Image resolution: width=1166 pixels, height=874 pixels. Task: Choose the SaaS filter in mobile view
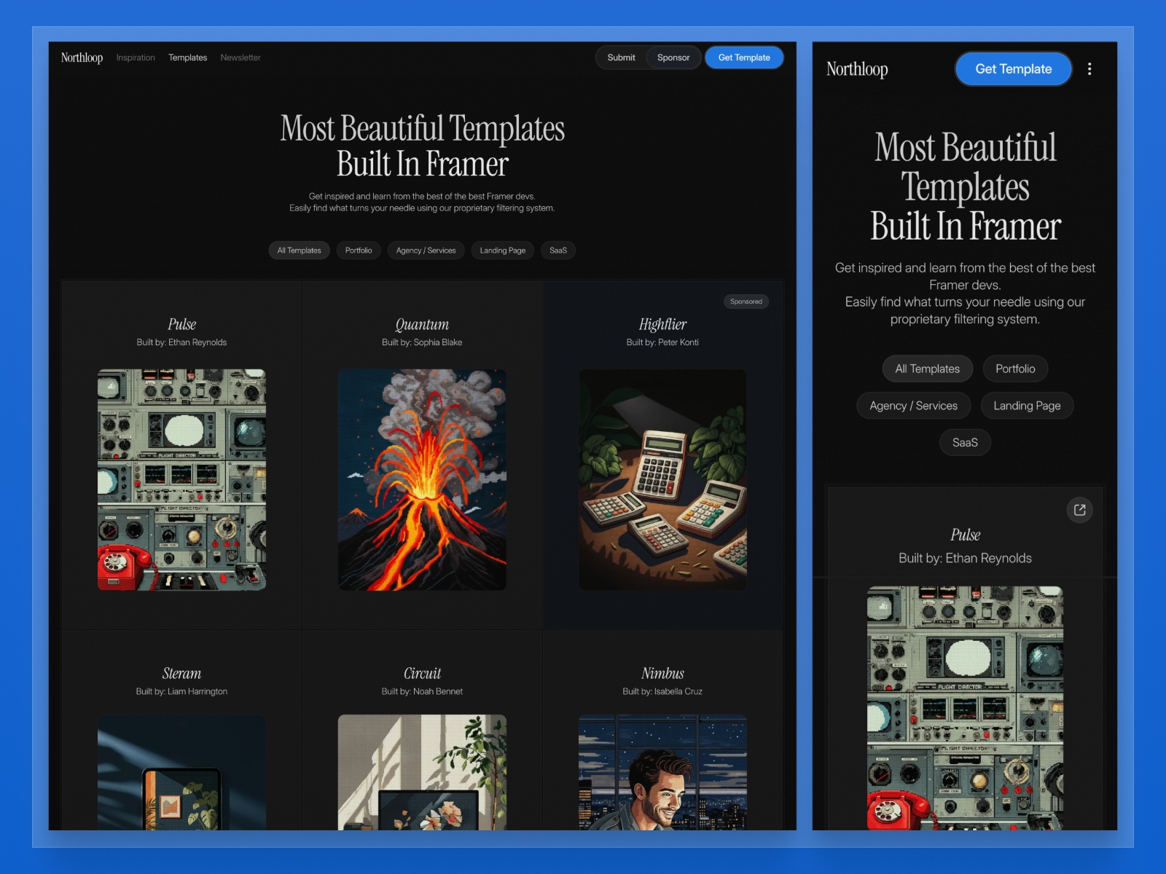tap(965, 443)
